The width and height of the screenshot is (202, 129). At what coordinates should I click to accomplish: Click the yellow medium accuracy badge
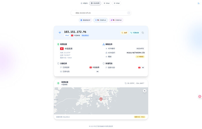coord(140,57)
